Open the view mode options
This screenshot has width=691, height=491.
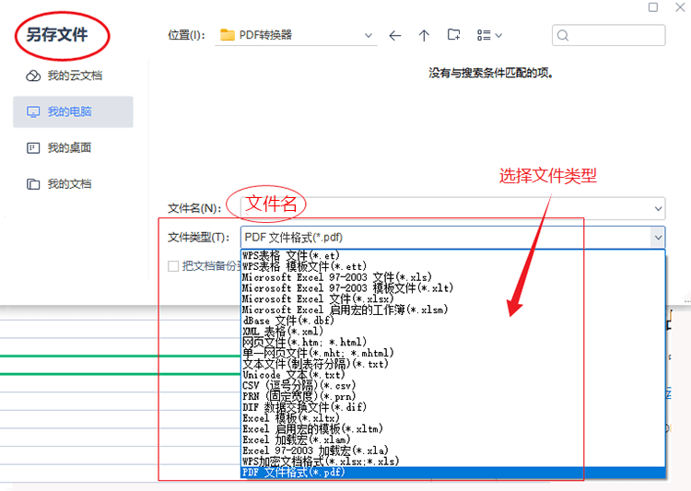click(489, 35)
